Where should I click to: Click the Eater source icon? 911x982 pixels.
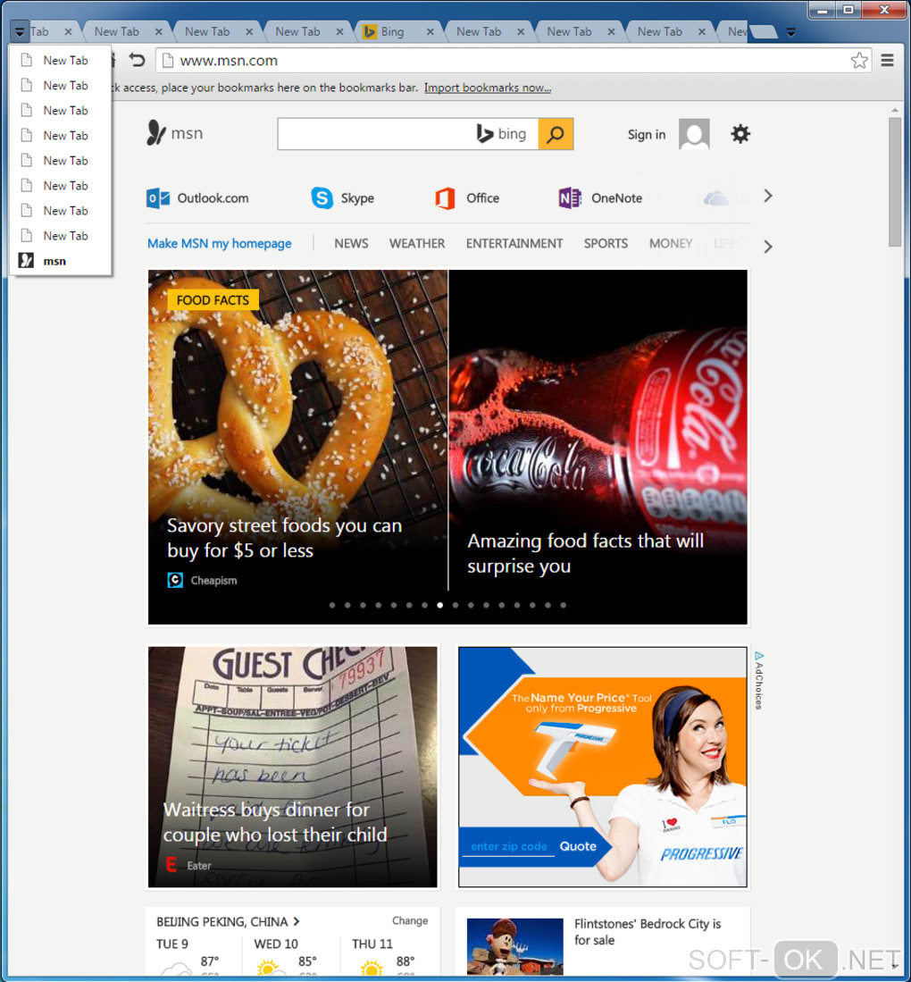tap(171, 865)
